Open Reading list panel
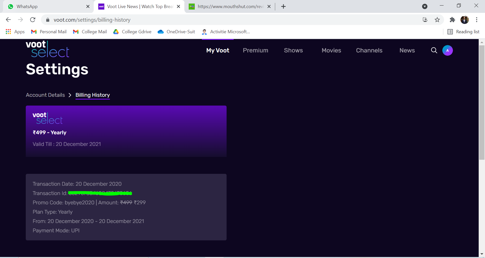This screenshot has width=485, height=258. click(x=464, y=32)
